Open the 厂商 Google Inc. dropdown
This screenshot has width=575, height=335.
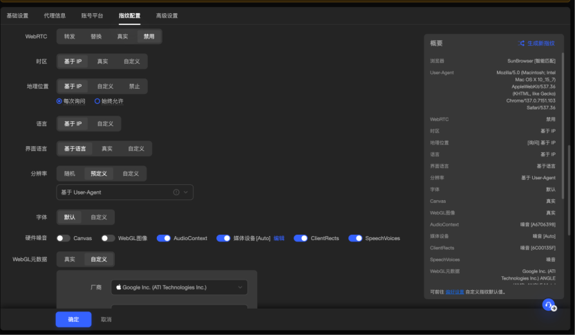pos(179,287)
